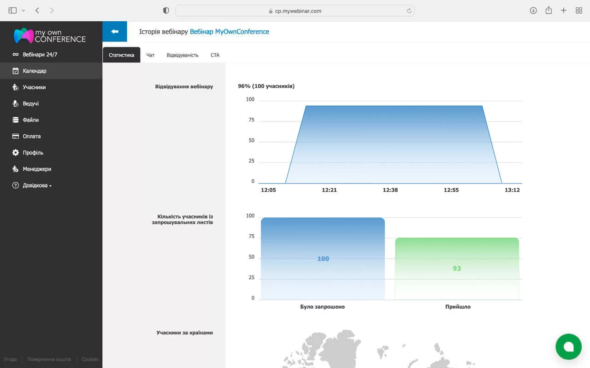Open the green chat support bubble

pos(568,346)
